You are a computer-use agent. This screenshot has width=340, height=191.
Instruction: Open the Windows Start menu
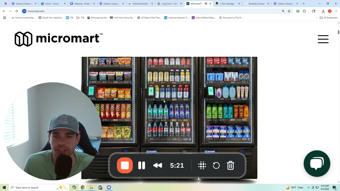[4, 188]
